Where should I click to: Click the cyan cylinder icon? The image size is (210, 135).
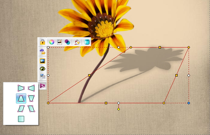(87, 42)
